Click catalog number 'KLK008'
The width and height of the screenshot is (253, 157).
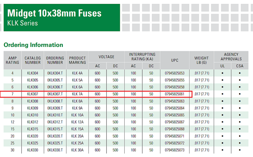[x=33, y=101]
